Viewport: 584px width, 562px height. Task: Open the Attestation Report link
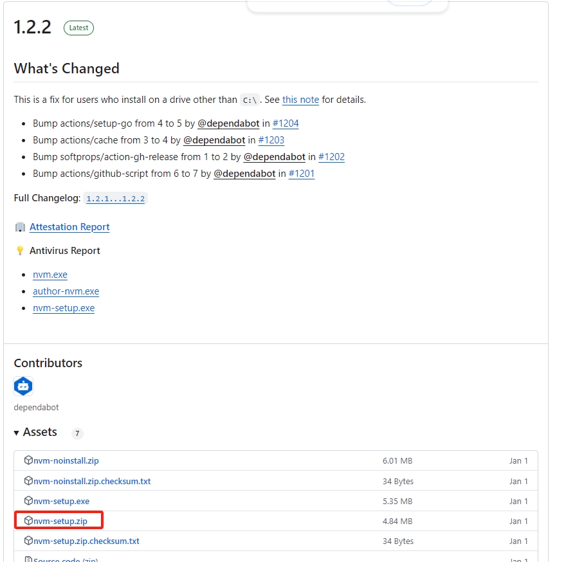point(69,227)
